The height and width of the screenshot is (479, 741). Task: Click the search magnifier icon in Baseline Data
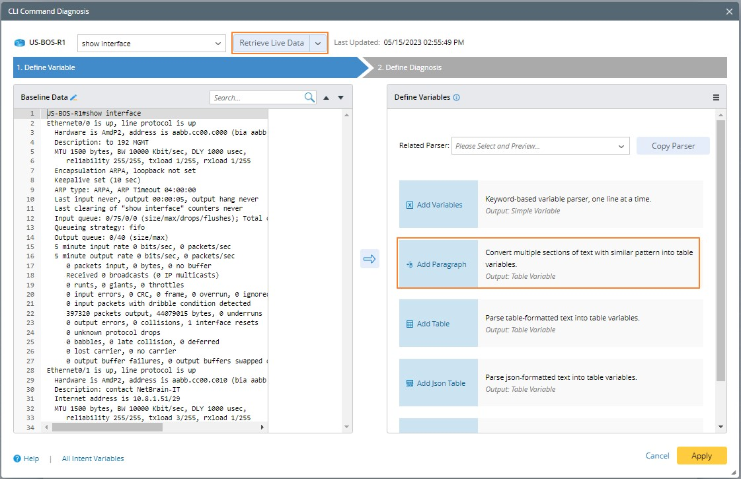309,98
